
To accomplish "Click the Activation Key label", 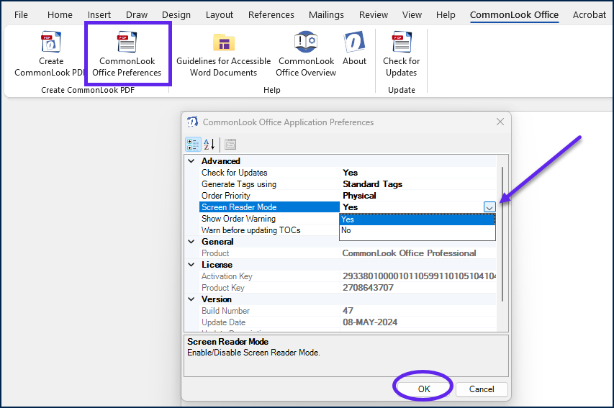I will pos(227,276).
